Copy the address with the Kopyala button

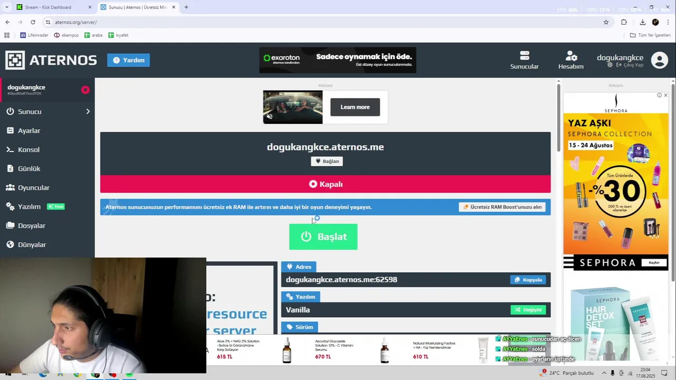pos(528,280)
